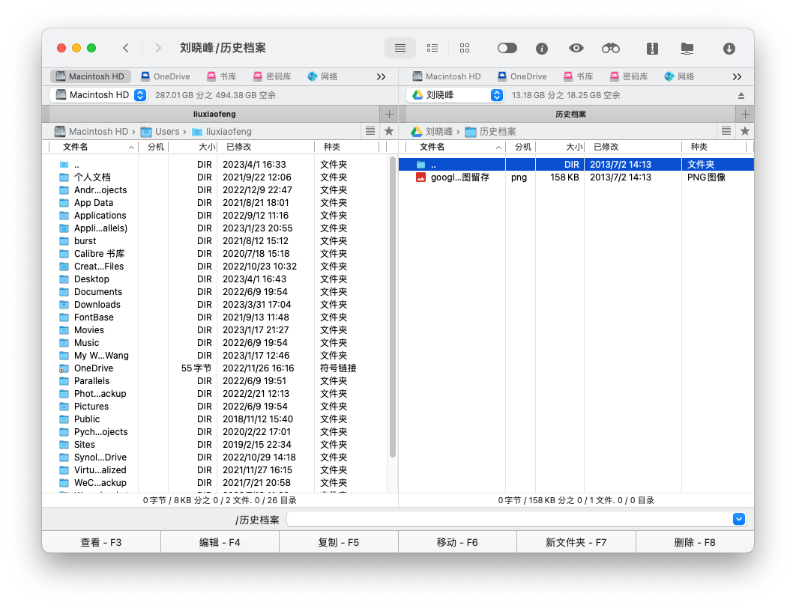Viewport: 796px width, 608px height.
Task: Switch to icon grid view mode
Action: tap(465, 48)
